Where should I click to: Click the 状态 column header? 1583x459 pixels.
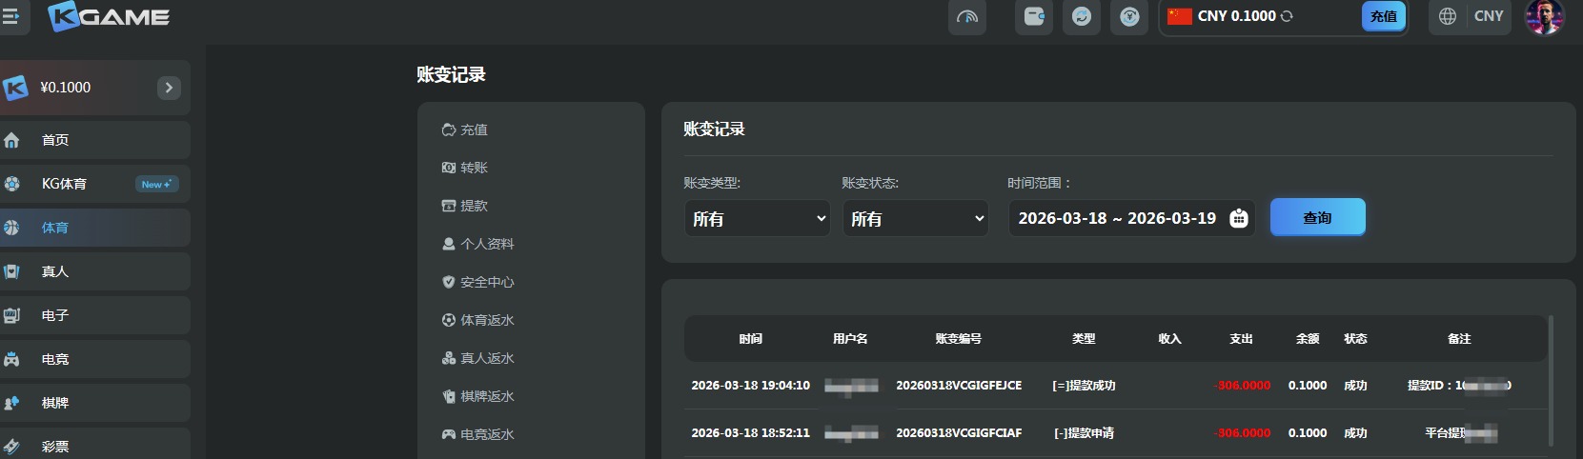click(1355, 338)
